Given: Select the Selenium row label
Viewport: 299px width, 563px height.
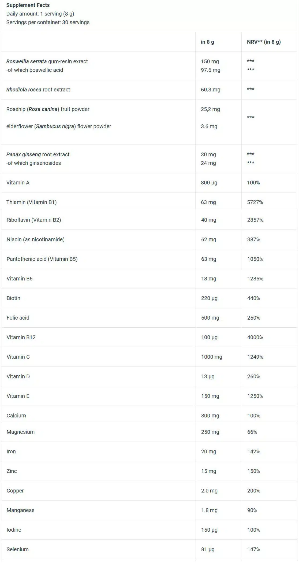Looking at the screenshot, I should coord(17,549).
